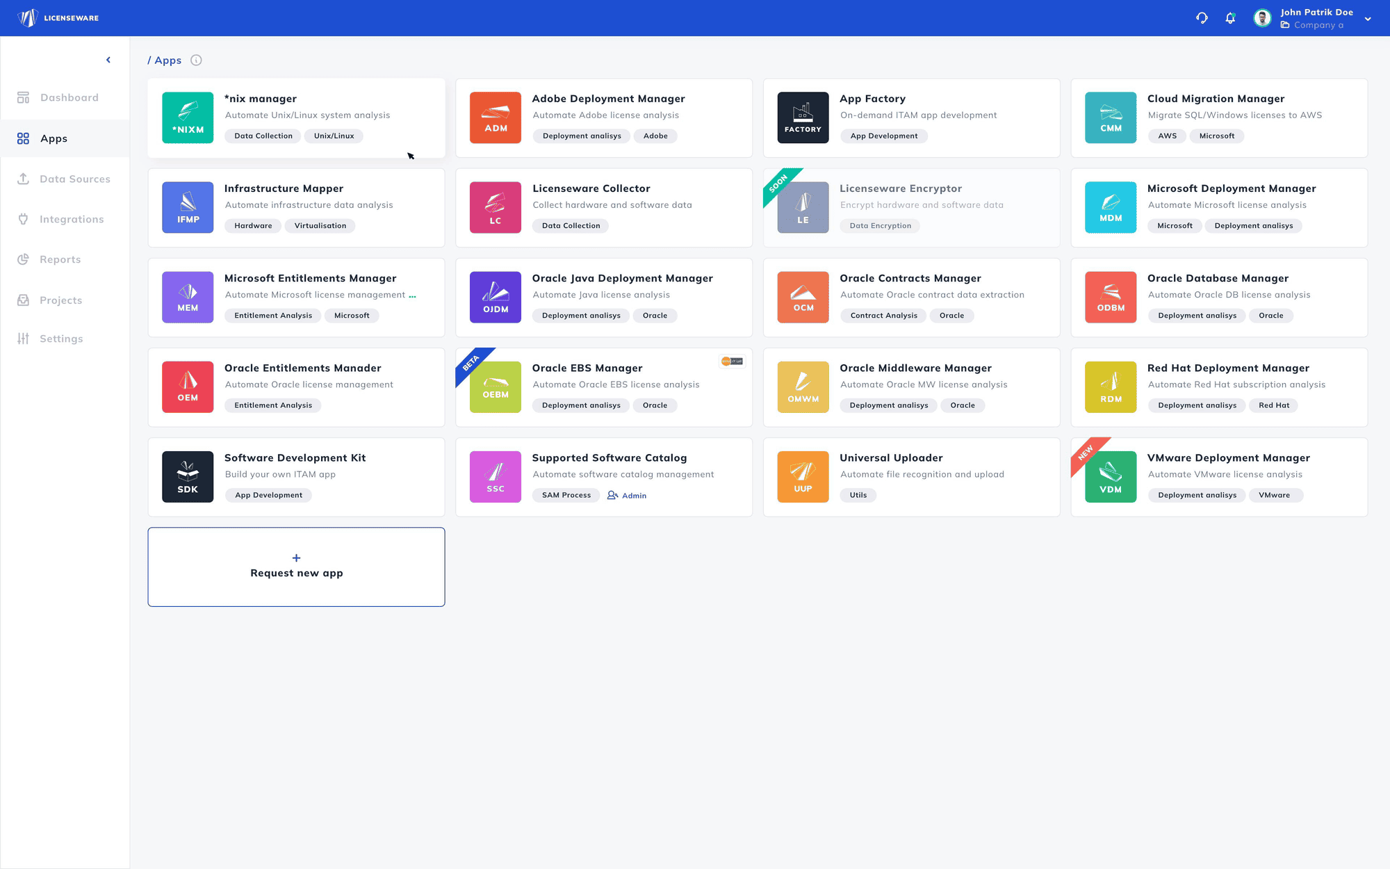Screen dimensions: 1390x869
Task: Select the OCM Oracle Contracts icon
Action: [803, 297]
